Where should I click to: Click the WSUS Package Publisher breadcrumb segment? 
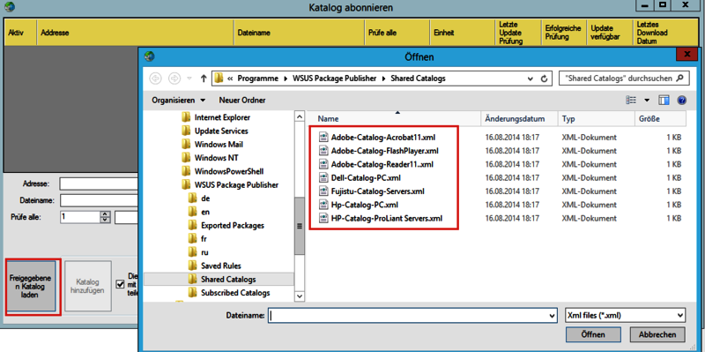coord(334,79)
